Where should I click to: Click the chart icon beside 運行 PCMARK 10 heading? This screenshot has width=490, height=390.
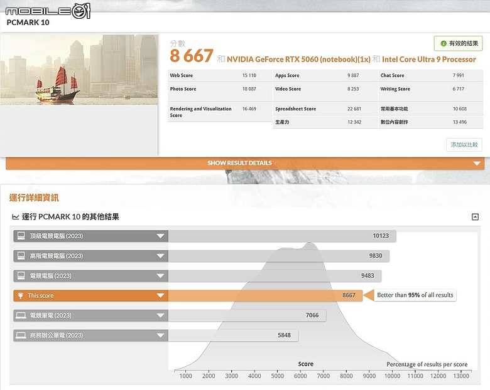(x=15, y=216)
